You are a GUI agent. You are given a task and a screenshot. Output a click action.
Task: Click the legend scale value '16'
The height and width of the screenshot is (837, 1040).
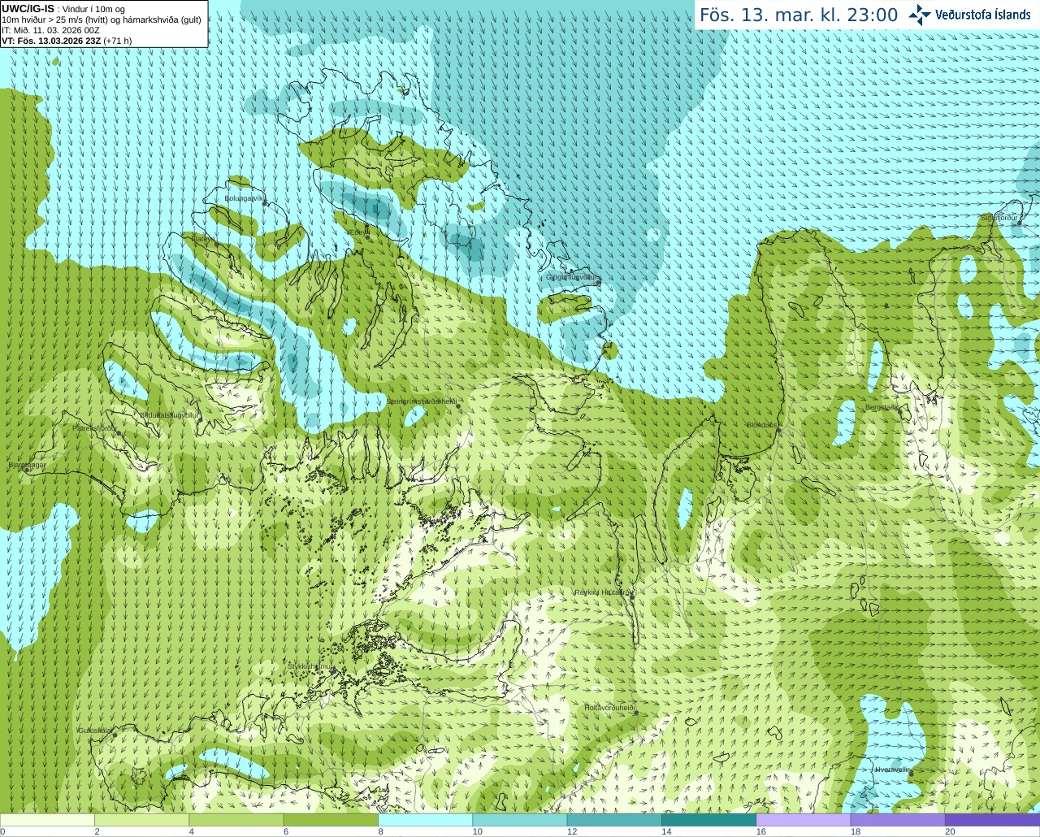[x=761, y=831]
